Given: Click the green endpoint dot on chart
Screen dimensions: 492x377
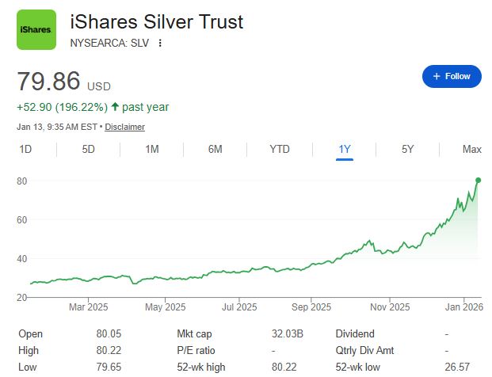Looking at the screenshot, I should coord(478,181).
